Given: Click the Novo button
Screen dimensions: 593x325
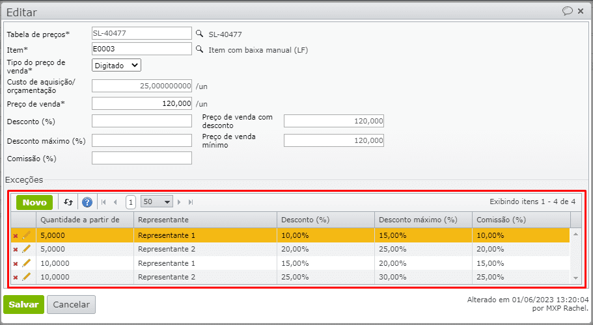Looking at the screenshot, I should tap(34, 202).
